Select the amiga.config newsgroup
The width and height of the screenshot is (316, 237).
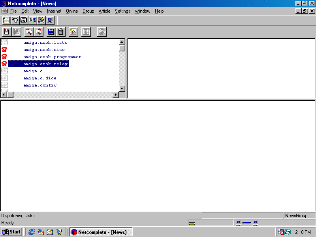point(39,85)
